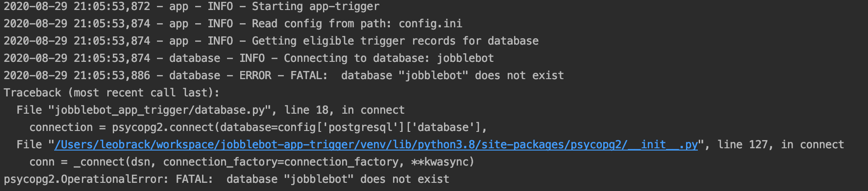Screen dimensions: 868x191
Task: Click the 'Starting app-trigger' log line
Action: pyautogui.click(x=192, y=6)
